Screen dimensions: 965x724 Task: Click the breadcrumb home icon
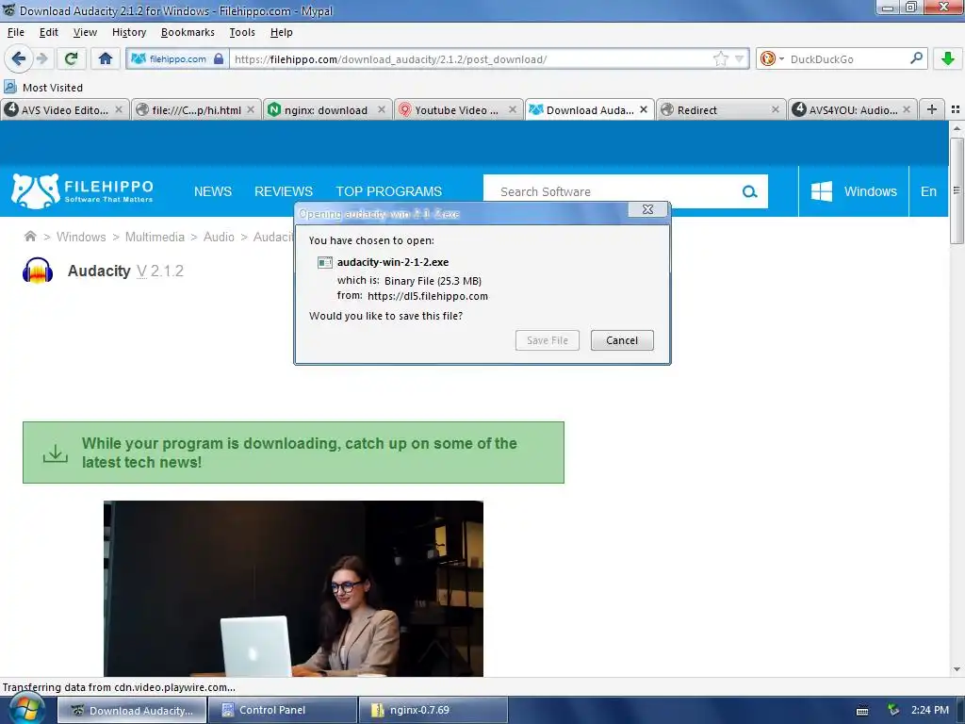30,237
